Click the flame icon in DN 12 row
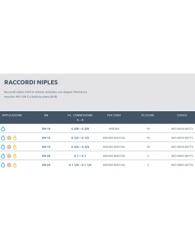The image size is (195, 243). [x=15, y=138]
